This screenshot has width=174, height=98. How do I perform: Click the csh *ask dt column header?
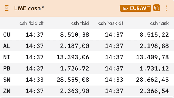click(x=111, y=23)
